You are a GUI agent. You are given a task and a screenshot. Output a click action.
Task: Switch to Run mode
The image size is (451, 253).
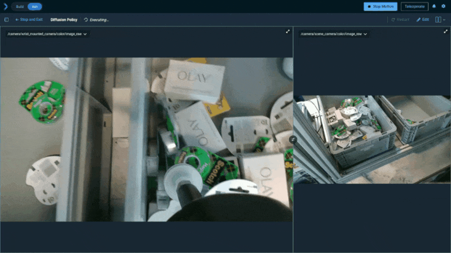click(34, 6)
